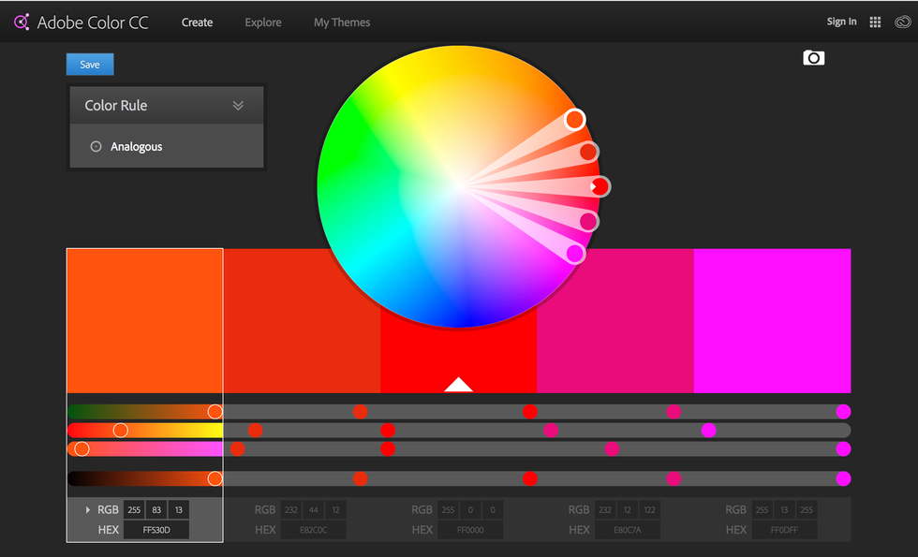This screenshot has width=918, height=557.
Task: Click the base color marker on wheel
Action: 600,186
